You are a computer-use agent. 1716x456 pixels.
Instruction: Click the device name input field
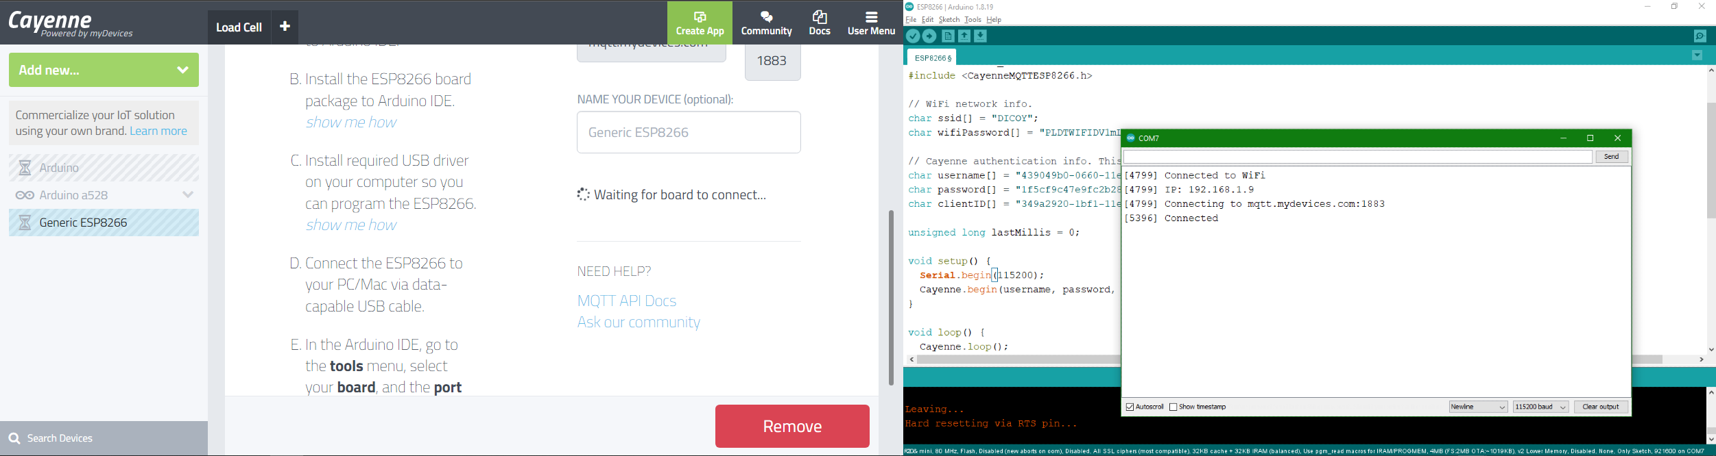689,132
